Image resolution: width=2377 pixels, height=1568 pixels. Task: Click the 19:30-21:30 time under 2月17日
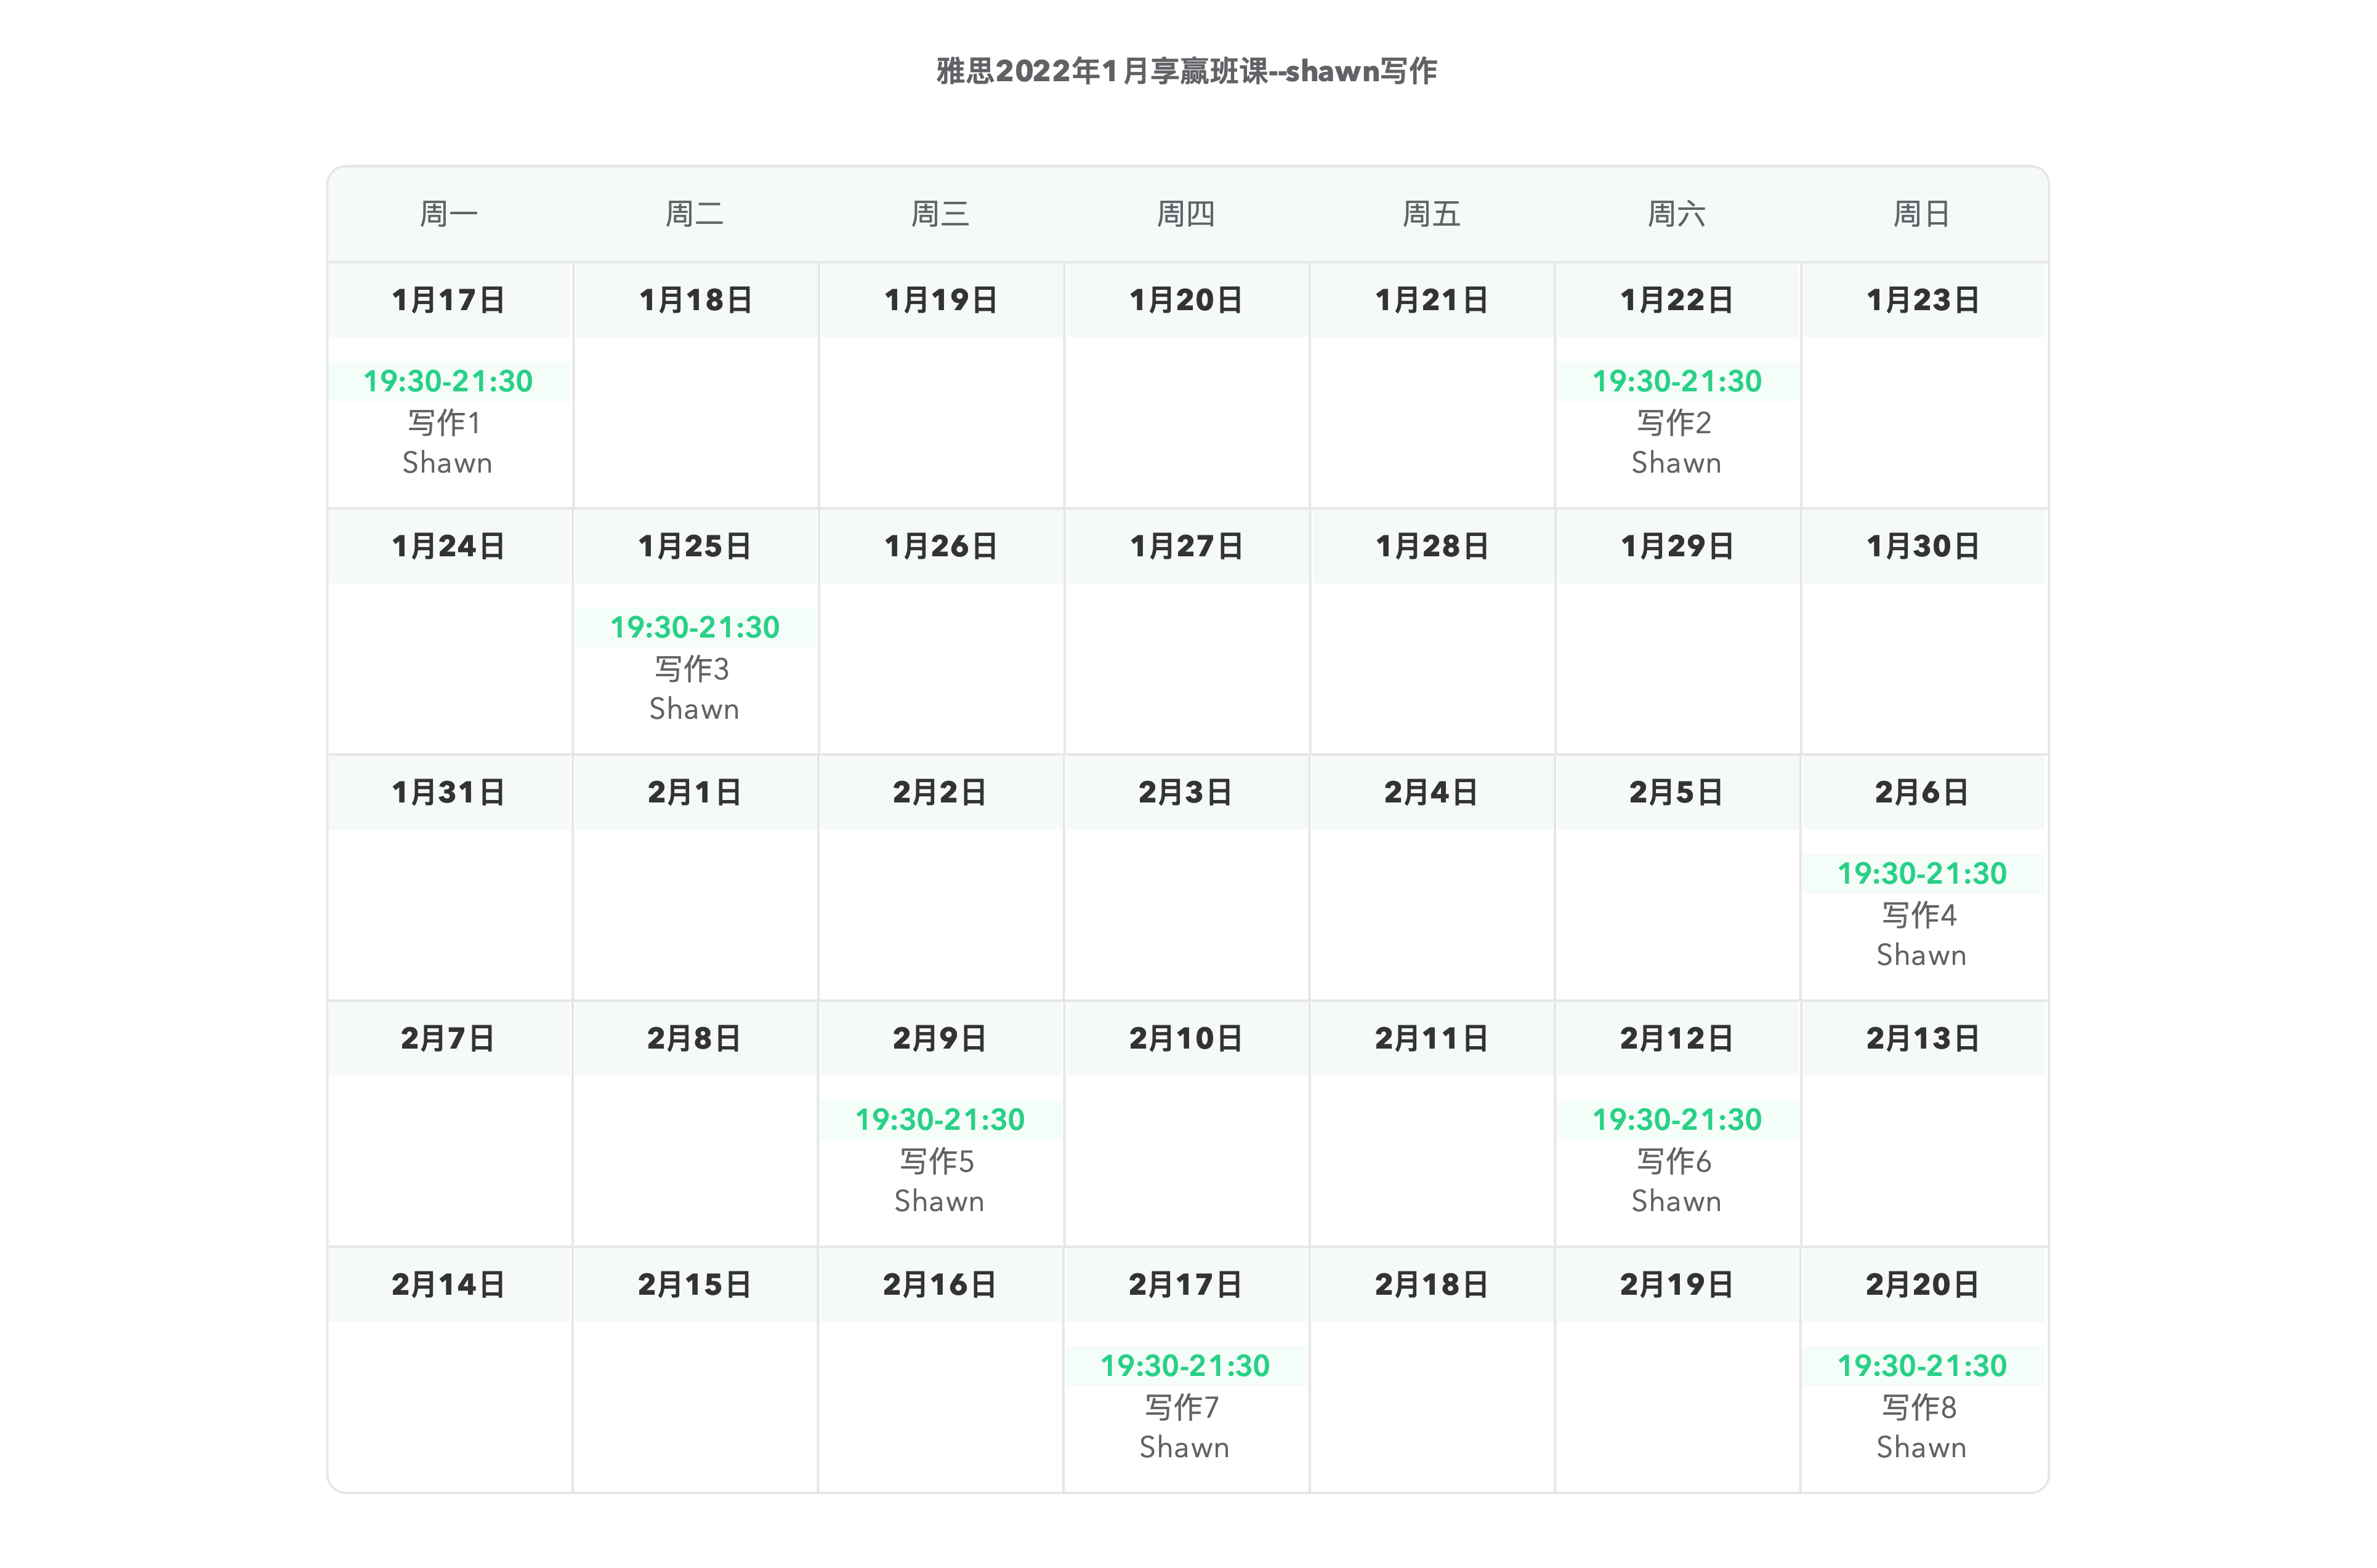(1185, 1365)
